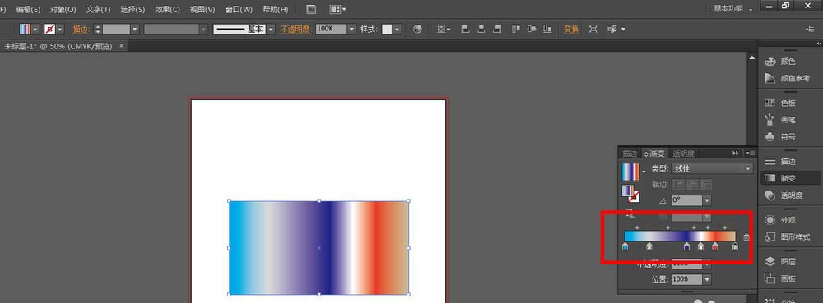Screen dimensions: 823x303
Task: Open the 不透明度 100% dropdown arrow
Action: pos(351,30)
